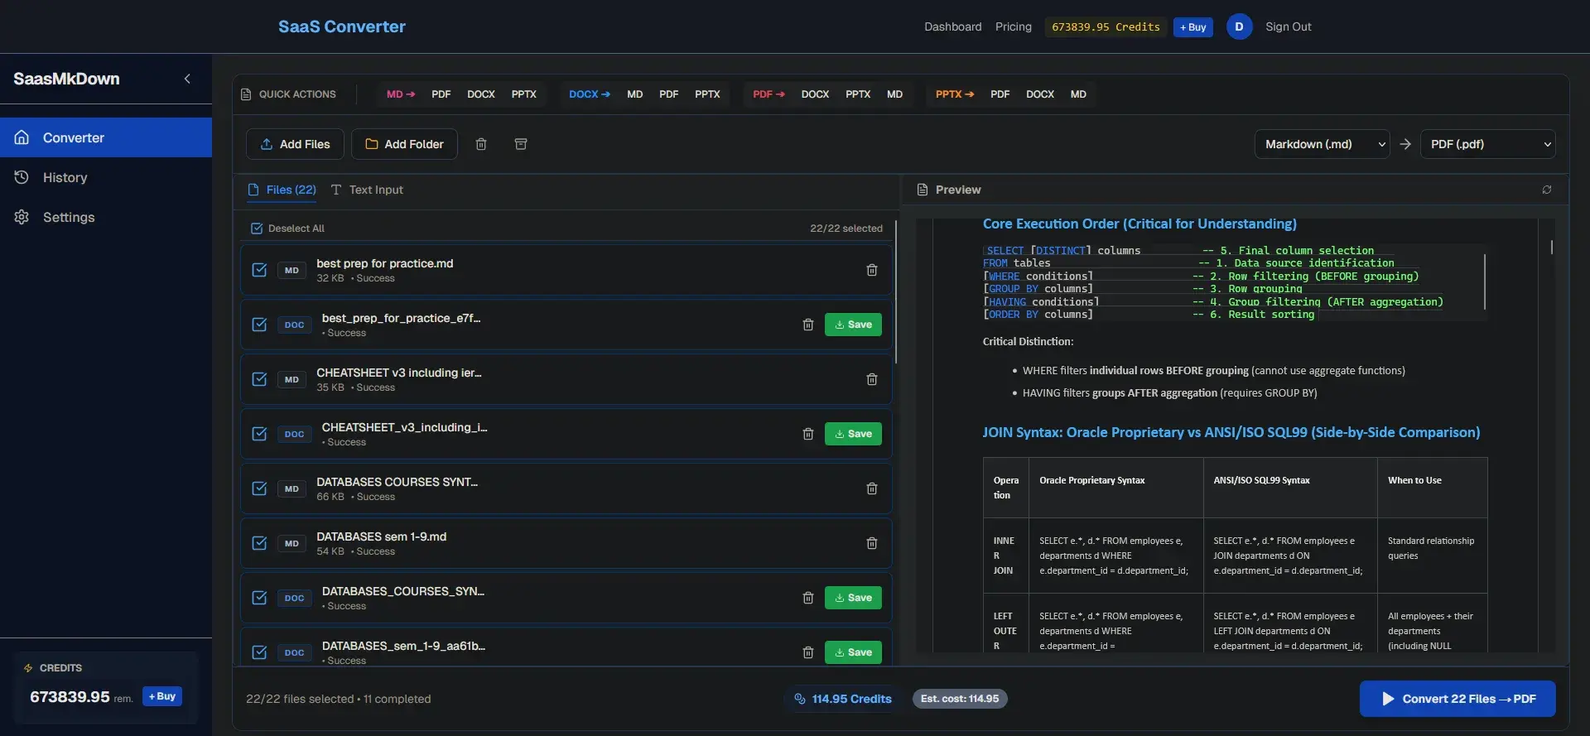Delete the file CHEATSHEET v3 including ier

tap(872, 379)
